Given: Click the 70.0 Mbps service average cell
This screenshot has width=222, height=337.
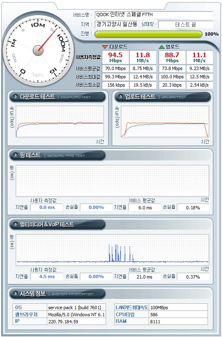Looking at the screenshot, I should (x=116, y=68).
